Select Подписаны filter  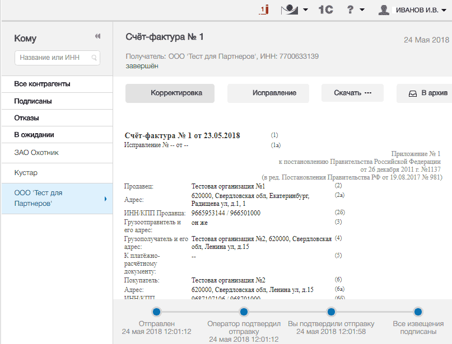tap(57, 101)
